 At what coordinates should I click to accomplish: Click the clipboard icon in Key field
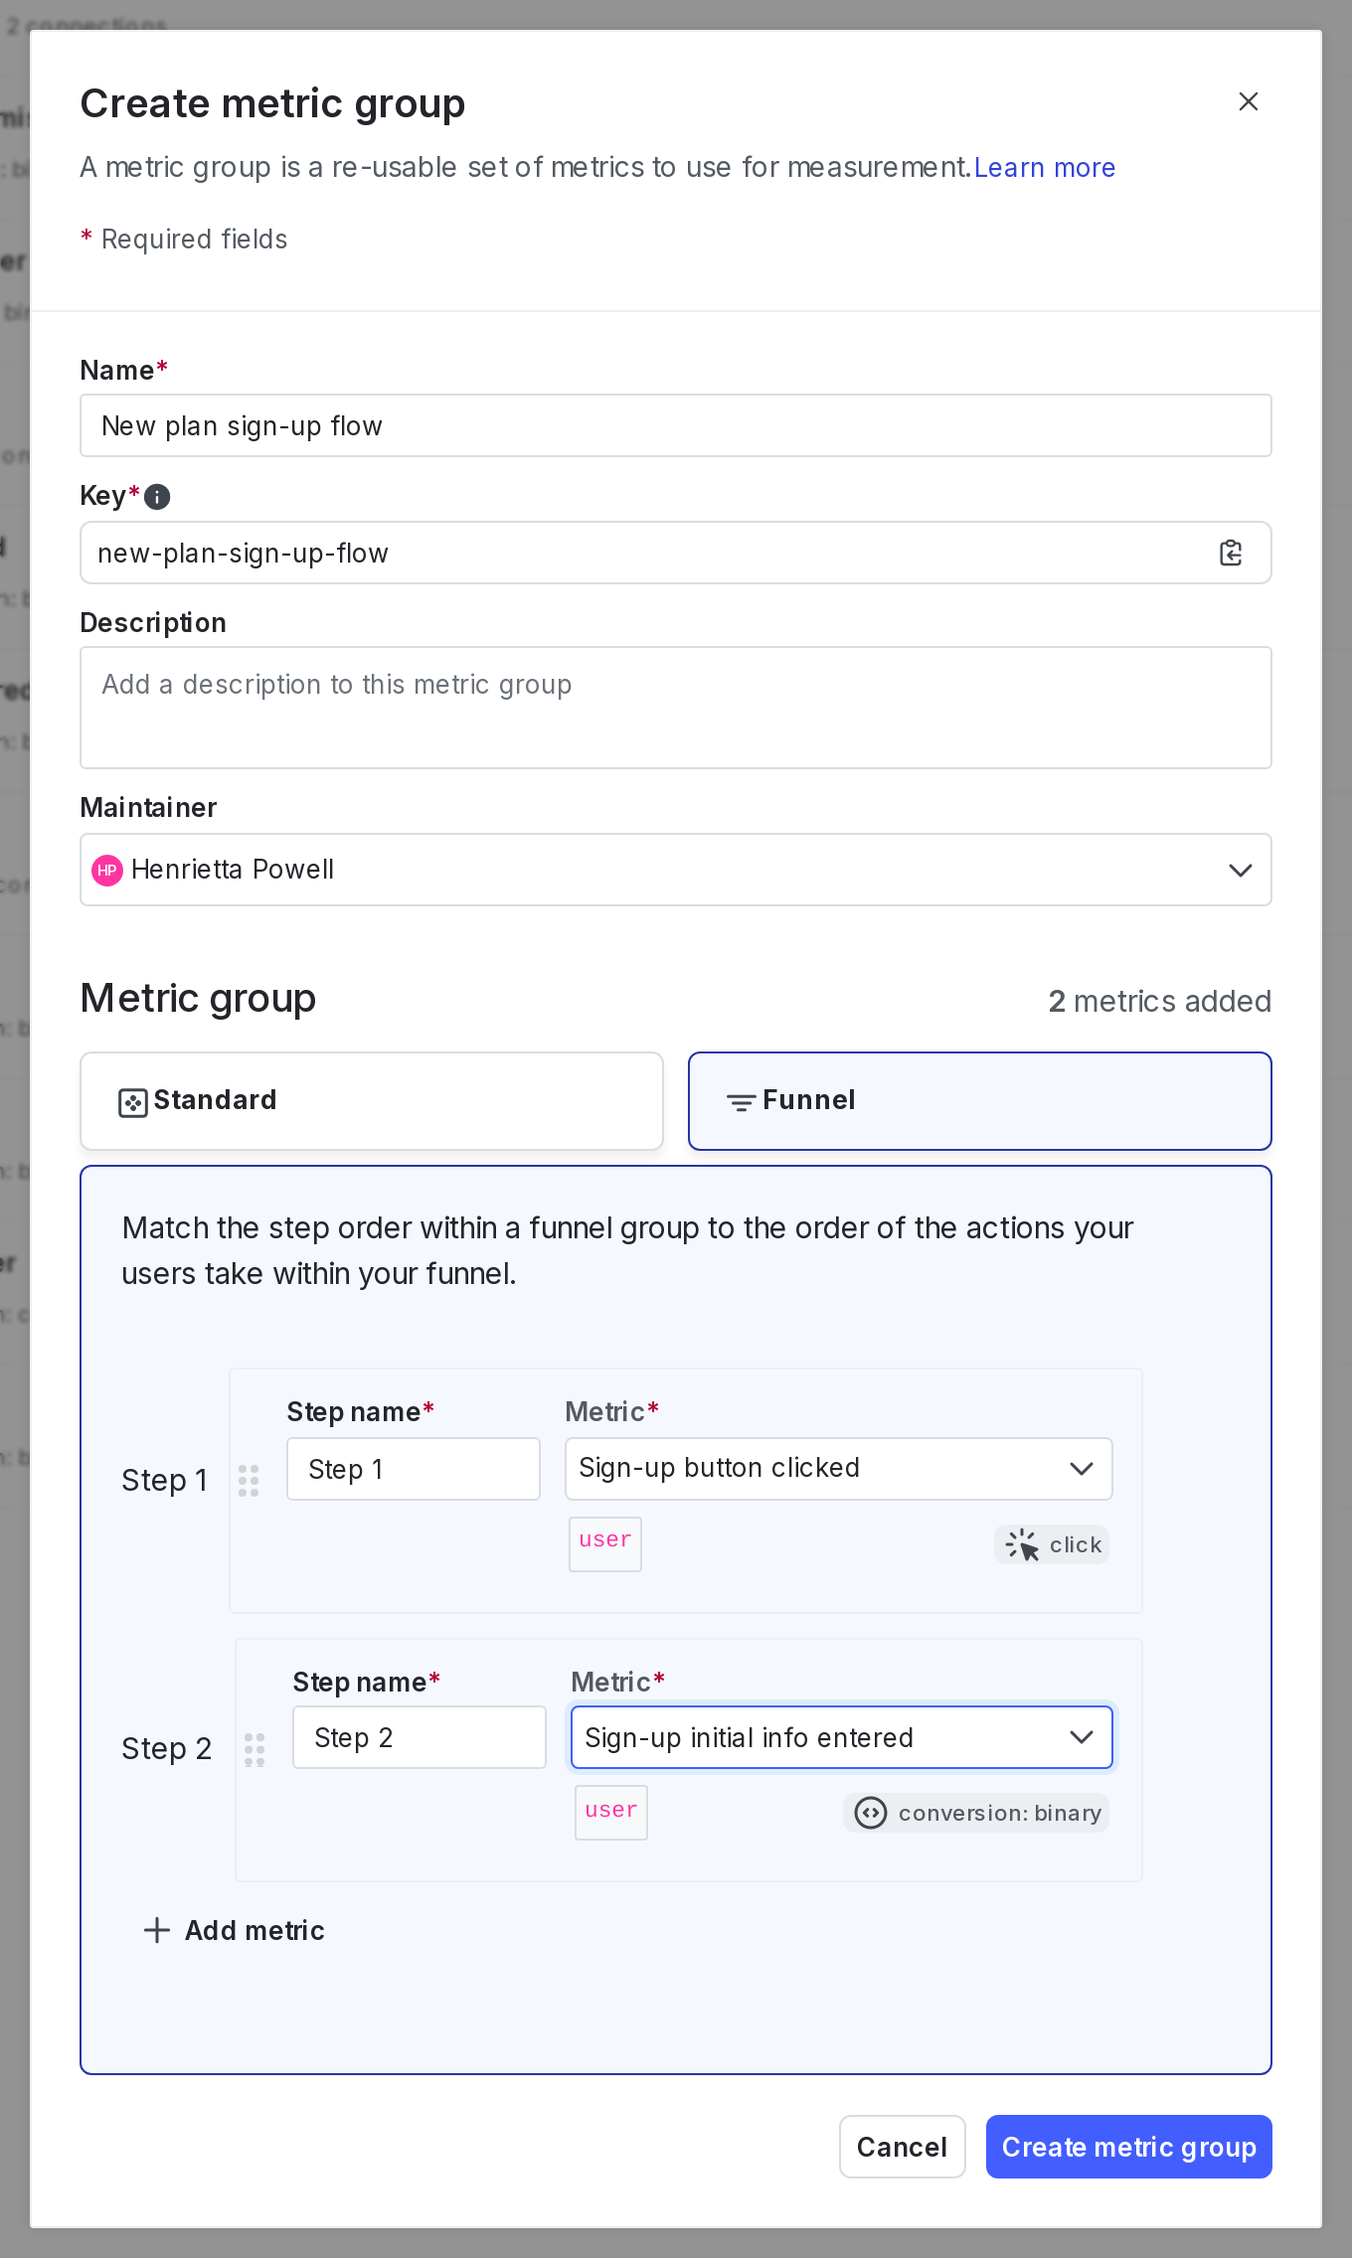pyautogui.click(x=1231, y=554)
